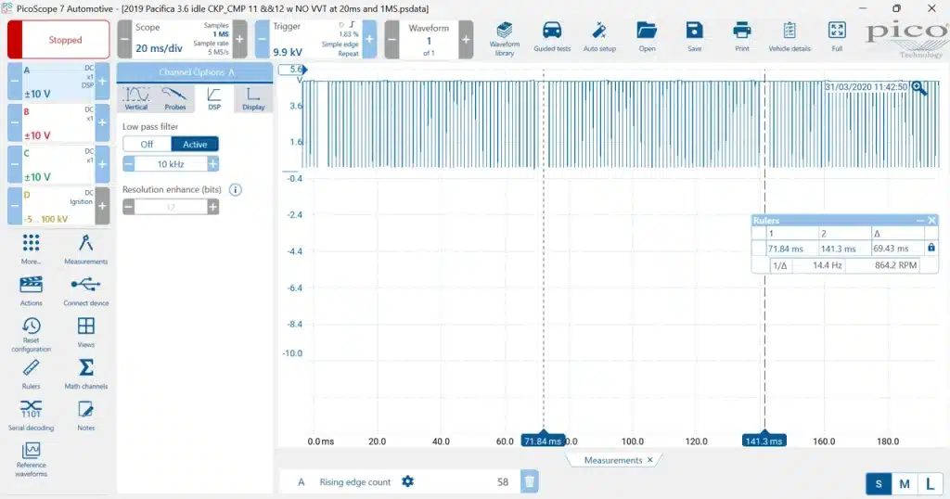Toggle the rulers lock icon
950x499 pixels.
point(931,248)
